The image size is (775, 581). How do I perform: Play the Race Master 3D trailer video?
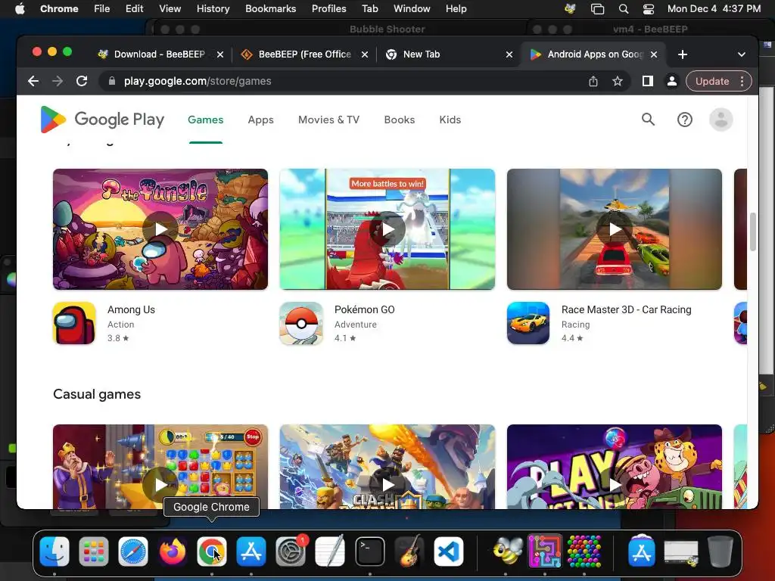click(615, 229)
